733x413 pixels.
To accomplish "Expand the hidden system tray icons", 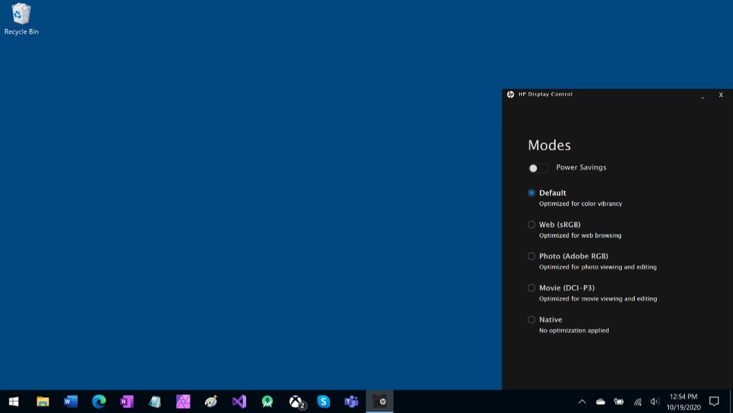I will [582, 401].
